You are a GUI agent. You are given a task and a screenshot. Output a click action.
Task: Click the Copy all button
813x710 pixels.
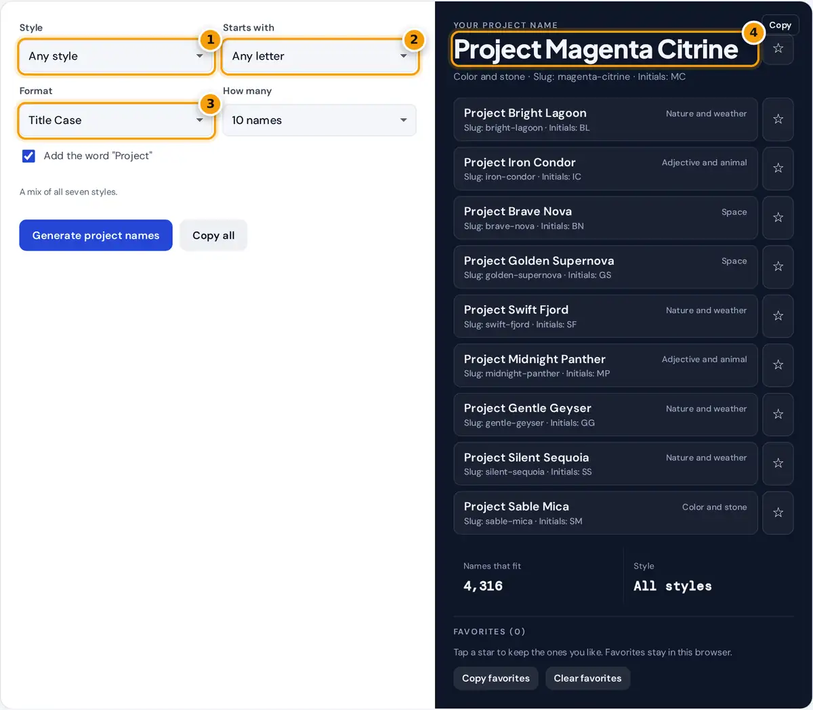coord(213,235)
